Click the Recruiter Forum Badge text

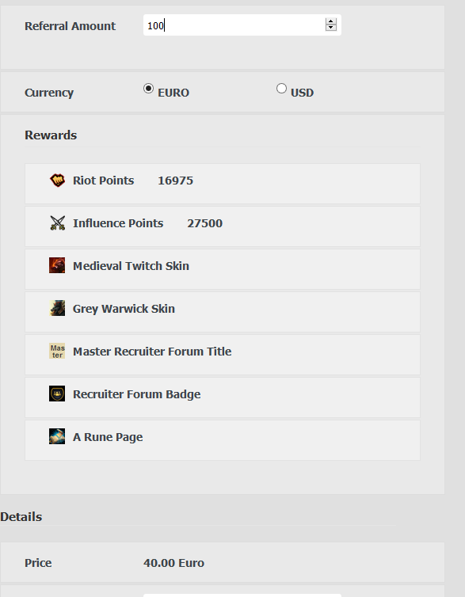[x=137, y=394]
